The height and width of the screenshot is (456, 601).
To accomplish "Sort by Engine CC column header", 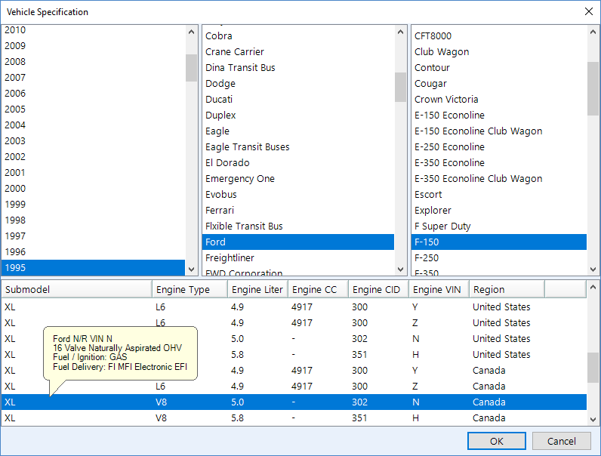I will 318,289.
